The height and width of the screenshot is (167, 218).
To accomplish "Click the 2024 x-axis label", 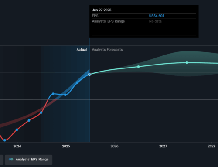I will click(17, 146).
